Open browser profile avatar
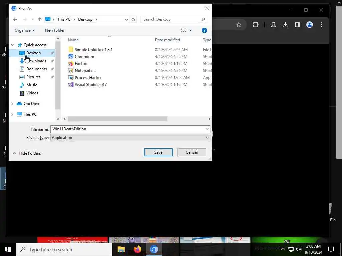The height and width of the screenshot is (256, 342). [x=310, y=25]
